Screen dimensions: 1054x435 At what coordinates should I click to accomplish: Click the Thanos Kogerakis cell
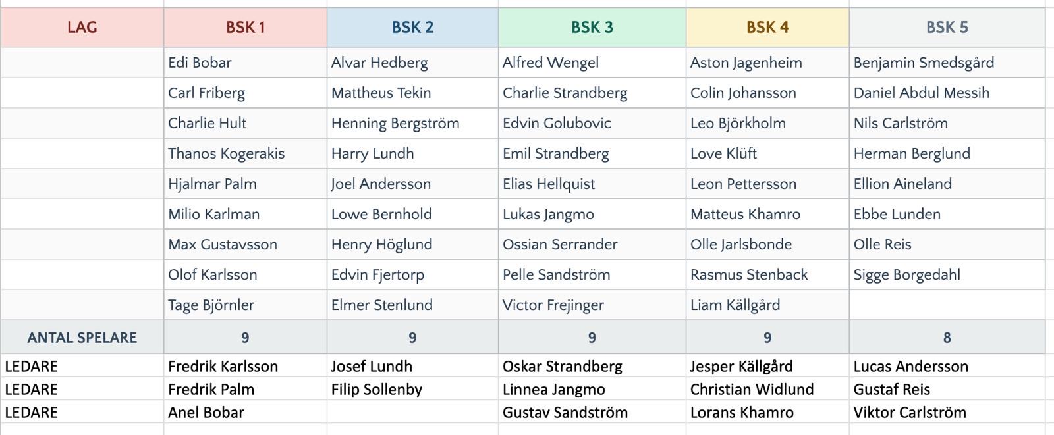tap(245, 153)
